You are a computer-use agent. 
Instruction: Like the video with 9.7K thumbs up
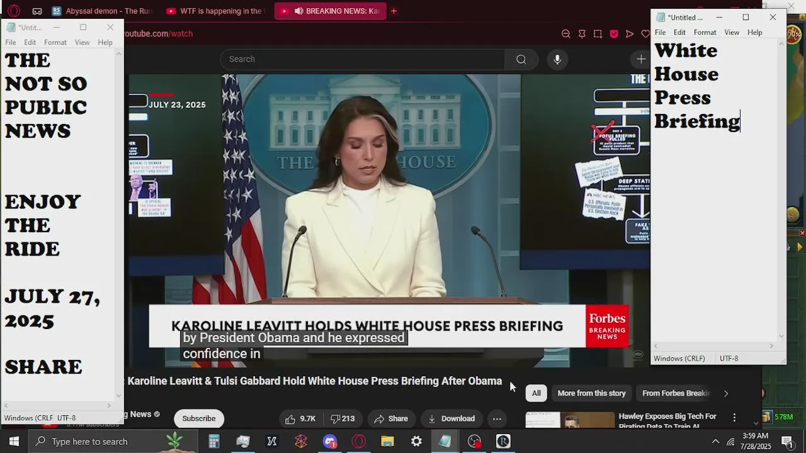click(x=300, y=418)
